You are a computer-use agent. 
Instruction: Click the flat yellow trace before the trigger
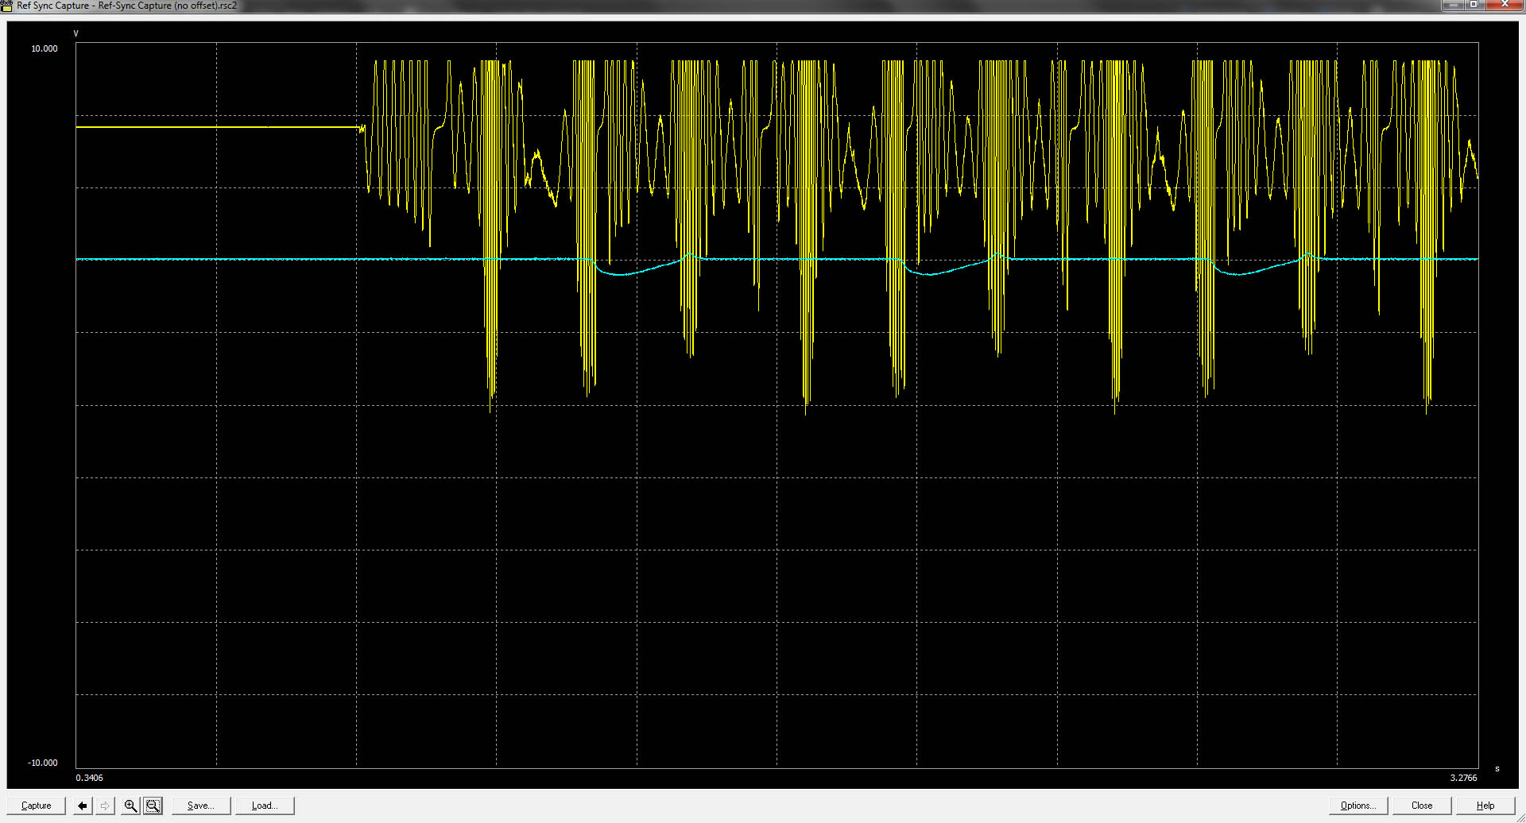[216, 127]
